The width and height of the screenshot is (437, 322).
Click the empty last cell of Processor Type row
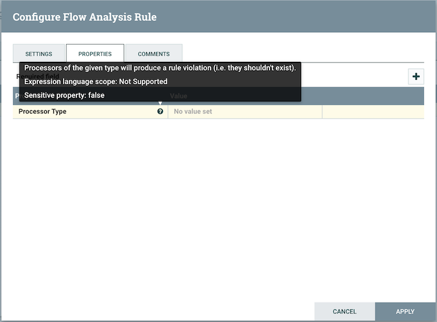[x=373, y=112]
